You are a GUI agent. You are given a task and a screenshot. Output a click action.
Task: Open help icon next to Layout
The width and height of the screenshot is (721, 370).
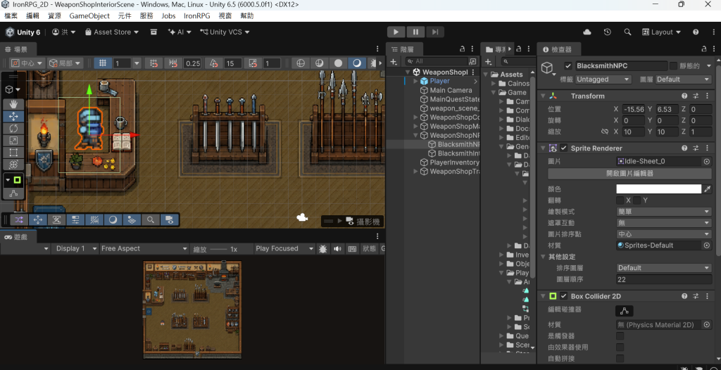coord(696,32)
